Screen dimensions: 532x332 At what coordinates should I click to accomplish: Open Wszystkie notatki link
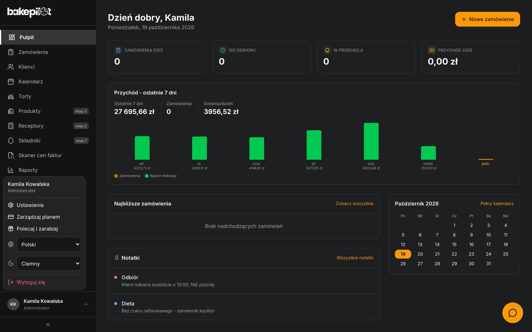pos(355,258)
